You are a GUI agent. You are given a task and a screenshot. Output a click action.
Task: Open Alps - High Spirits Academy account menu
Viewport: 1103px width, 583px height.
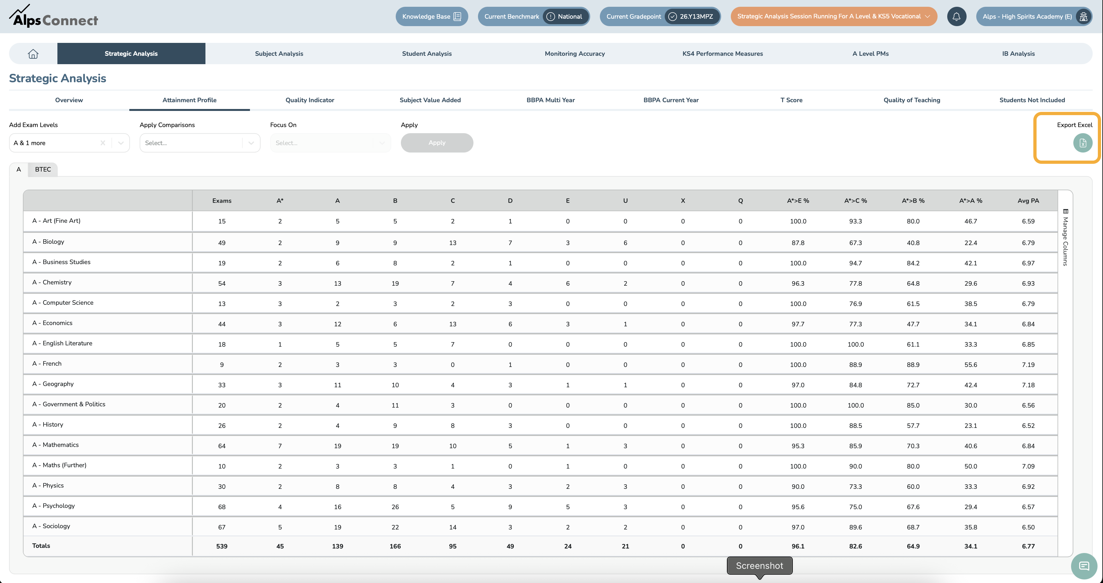1034,17
